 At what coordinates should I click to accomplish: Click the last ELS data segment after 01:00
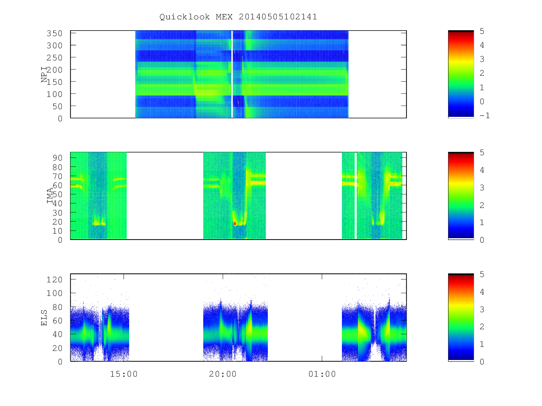coord(374,332)
